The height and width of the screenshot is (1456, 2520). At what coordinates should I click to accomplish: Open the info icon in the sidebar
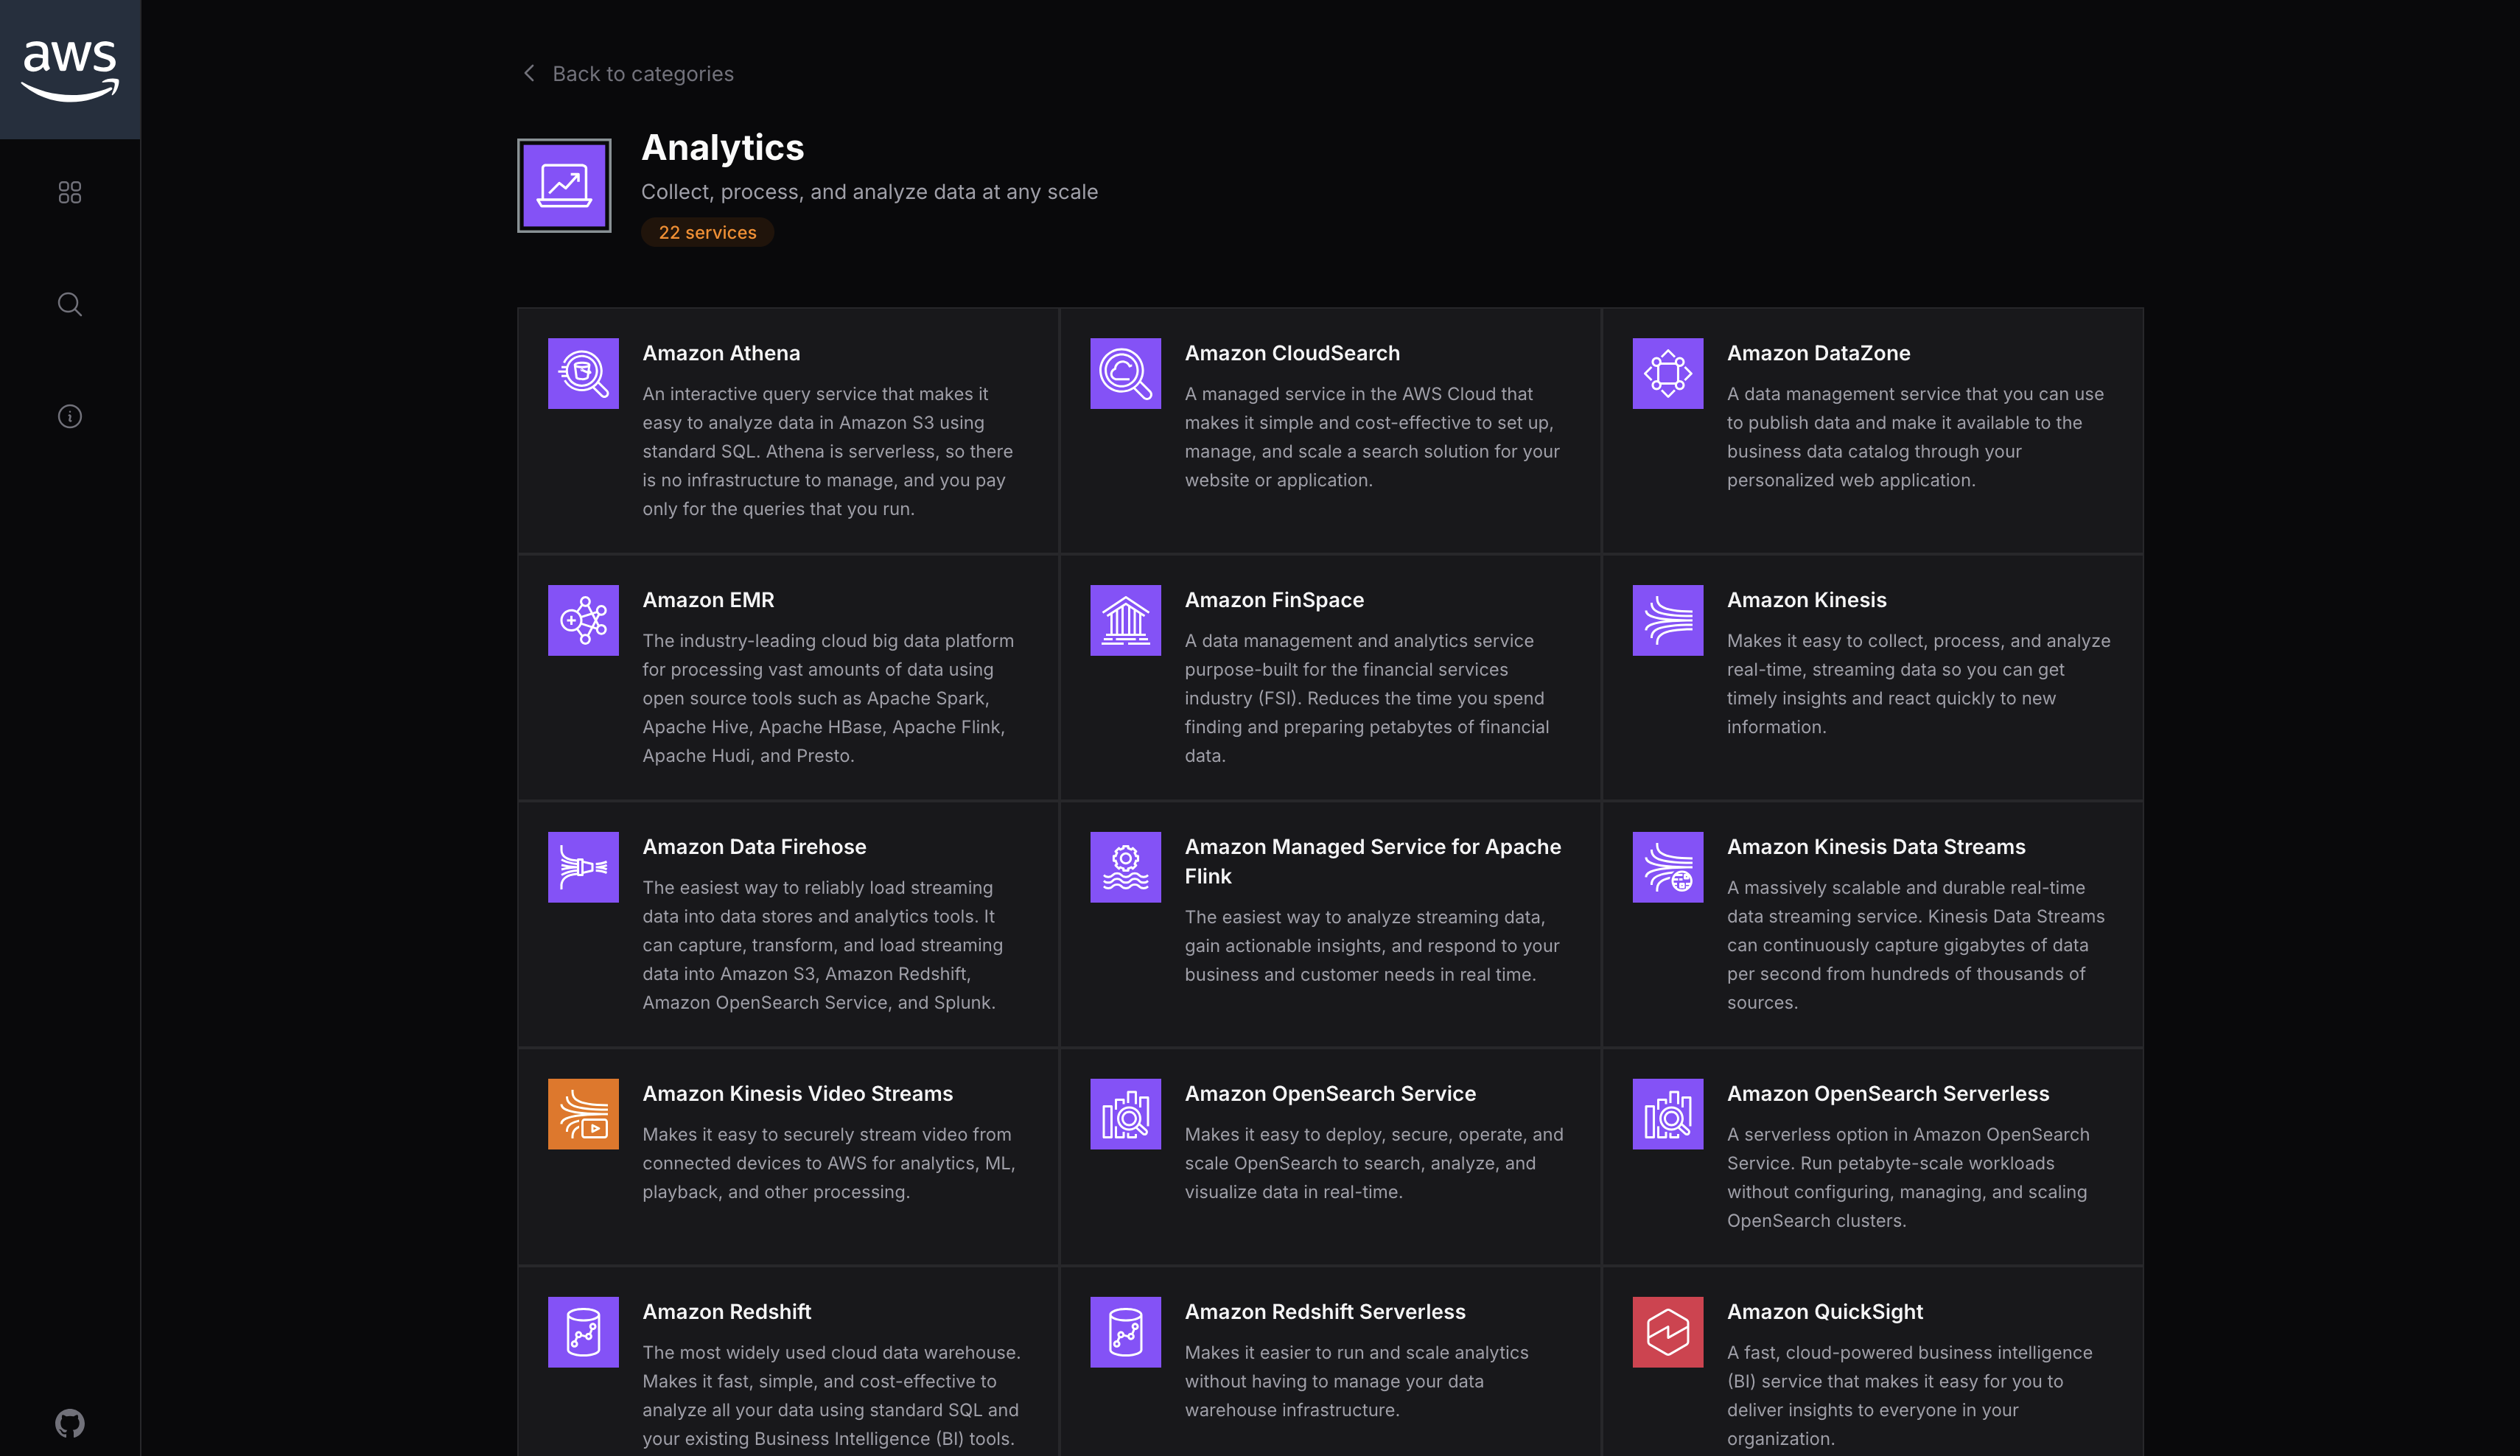[x=70, y=416]
